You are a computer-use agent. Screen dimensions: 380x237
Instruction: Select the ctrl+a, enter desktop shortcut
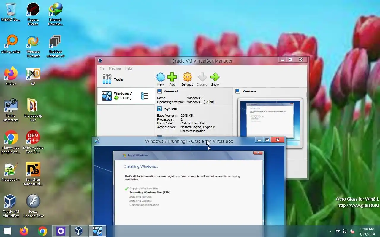pos(11,44)
